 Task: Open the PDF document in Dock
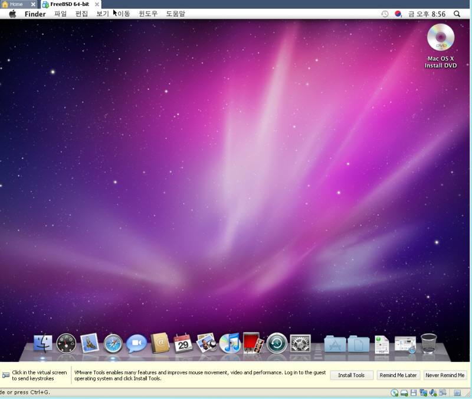click(x=381, y=345)
